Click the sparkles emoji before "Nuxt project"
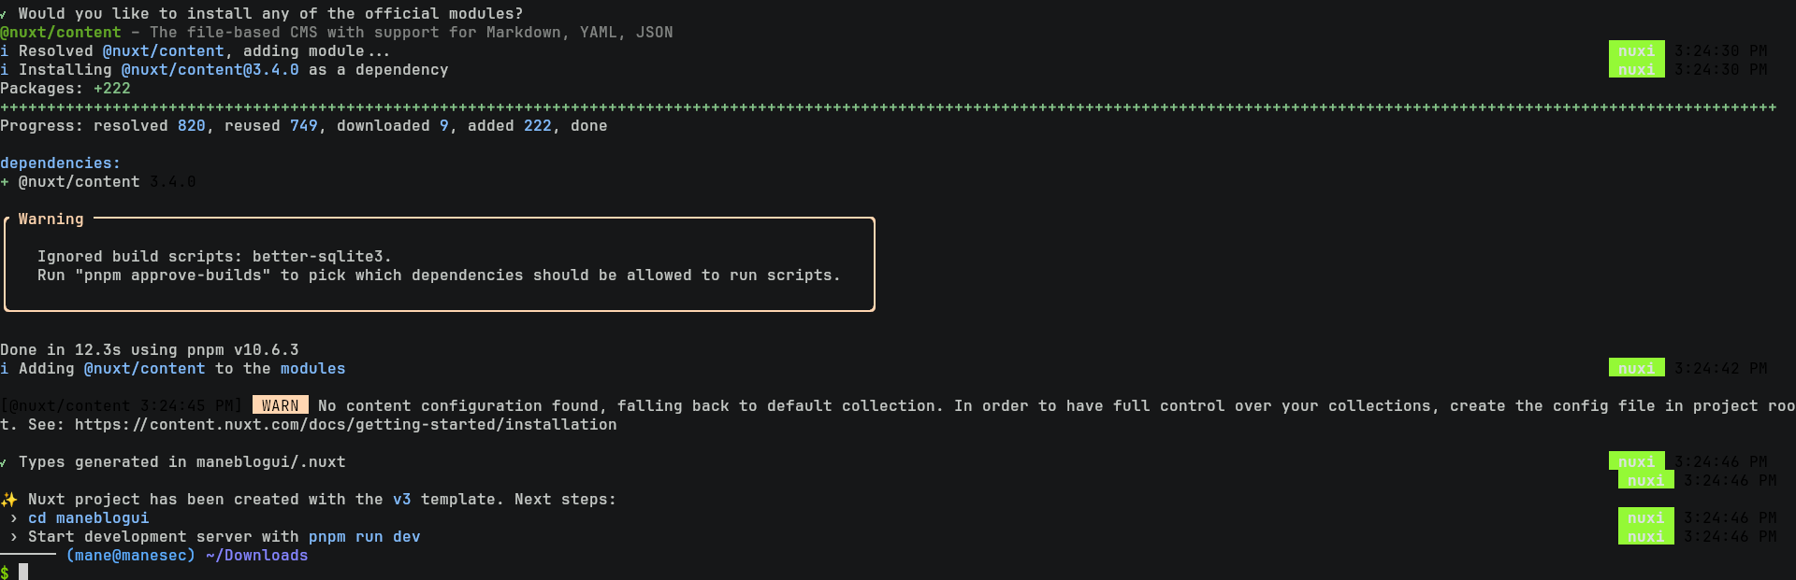This screenshot has height=580, width=1796. tap(9, 500)
